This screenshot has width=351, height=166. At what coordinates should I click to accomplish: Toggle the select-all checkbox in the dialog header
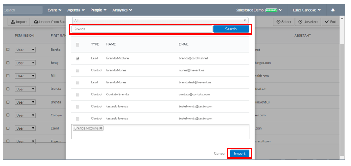78,44
